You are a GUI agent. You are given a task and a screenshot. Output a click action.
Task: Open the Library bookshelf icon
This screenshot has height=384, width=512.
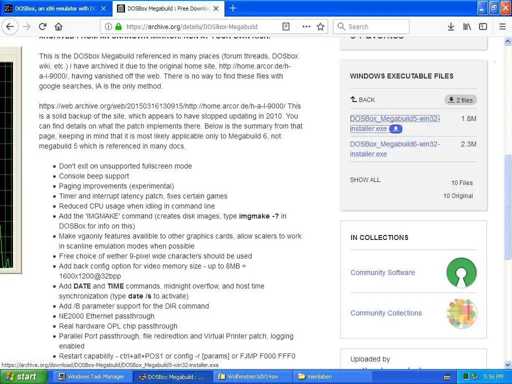point(467,26)
